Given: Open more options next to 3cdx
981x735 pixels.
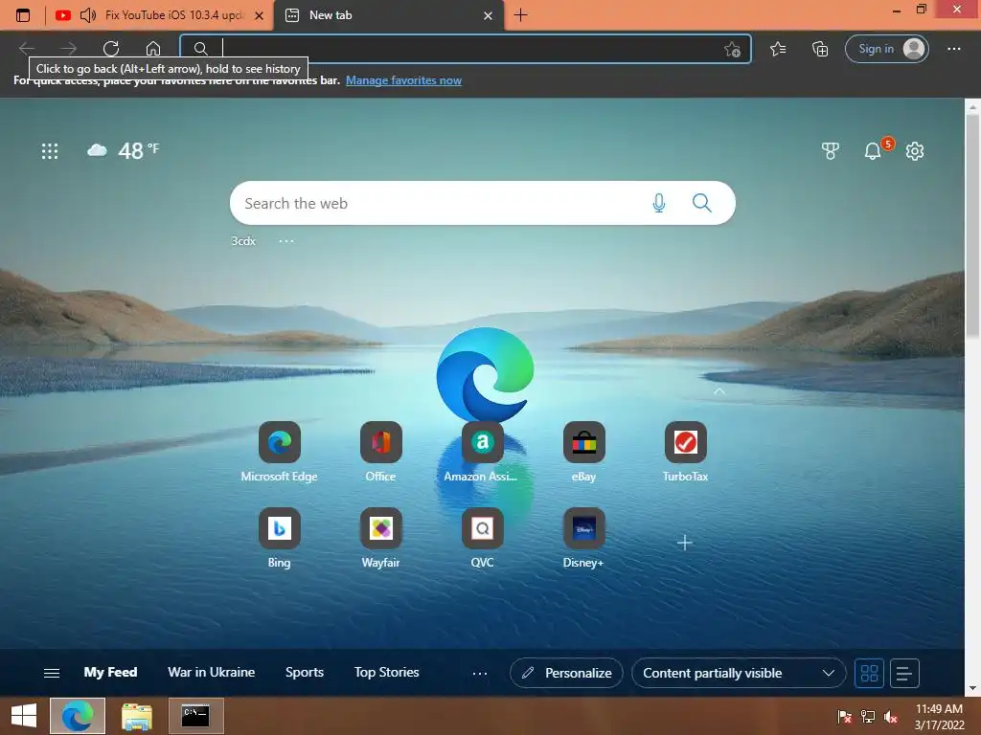Looking at the screenshot, I should click(x=285, y=241).
